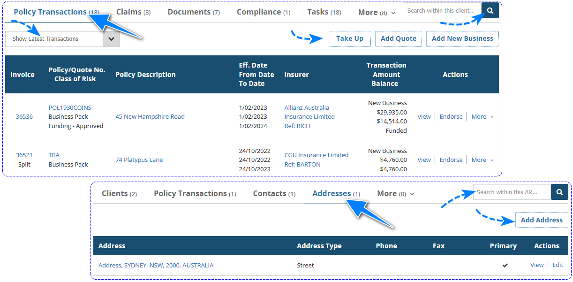Expand the More (0) tab menu
The image size is (573, 282).
pyautogui.click(x=395, y=193)
